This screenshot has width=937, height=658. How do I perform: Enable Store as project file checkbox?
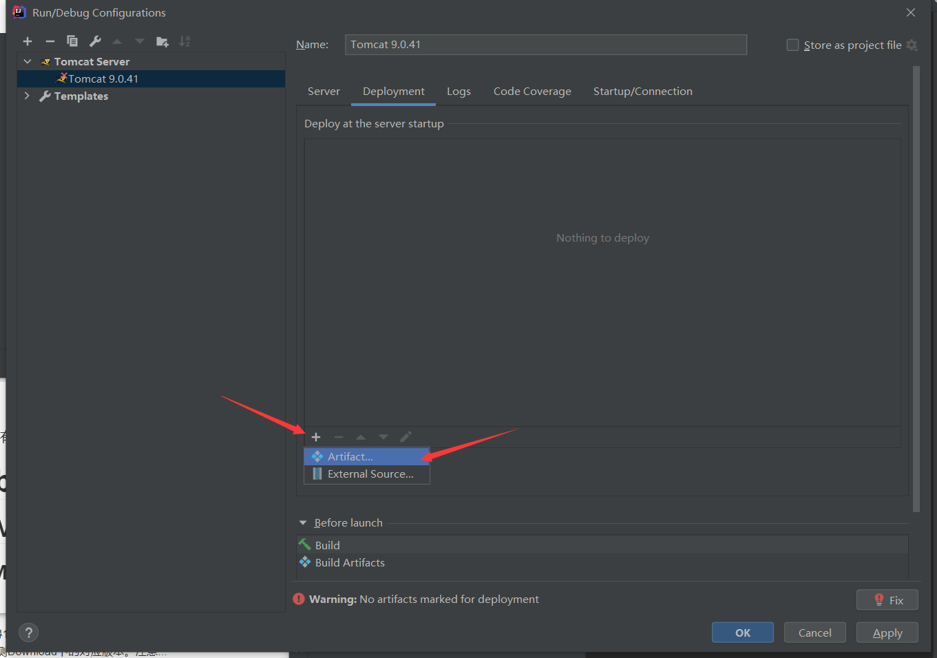[792, 45]
